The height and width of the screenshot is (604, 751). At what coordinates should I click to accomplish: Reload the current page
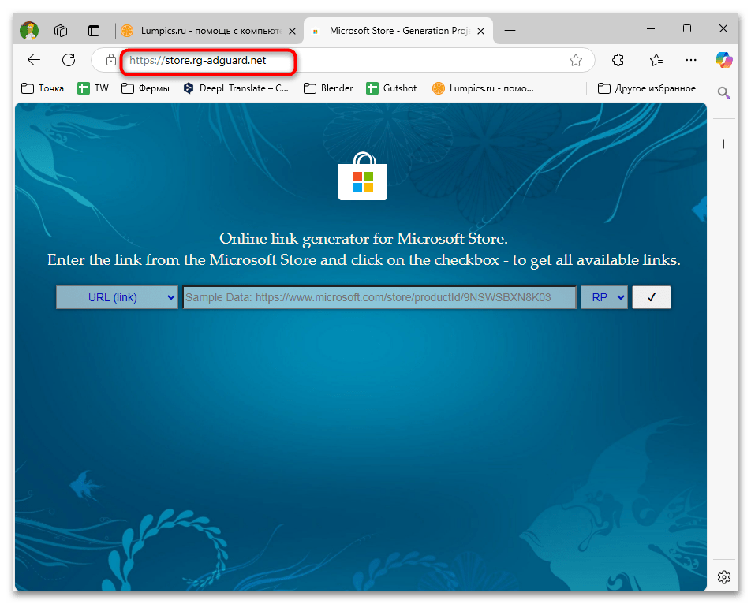point(69,60)
